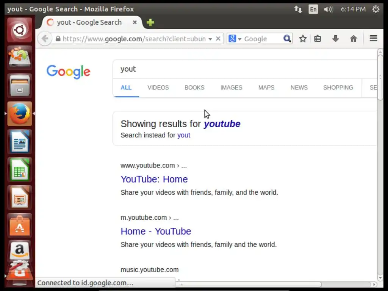Open the Firefox hamburger menu
Screen dimensions: 388x291
373,38
